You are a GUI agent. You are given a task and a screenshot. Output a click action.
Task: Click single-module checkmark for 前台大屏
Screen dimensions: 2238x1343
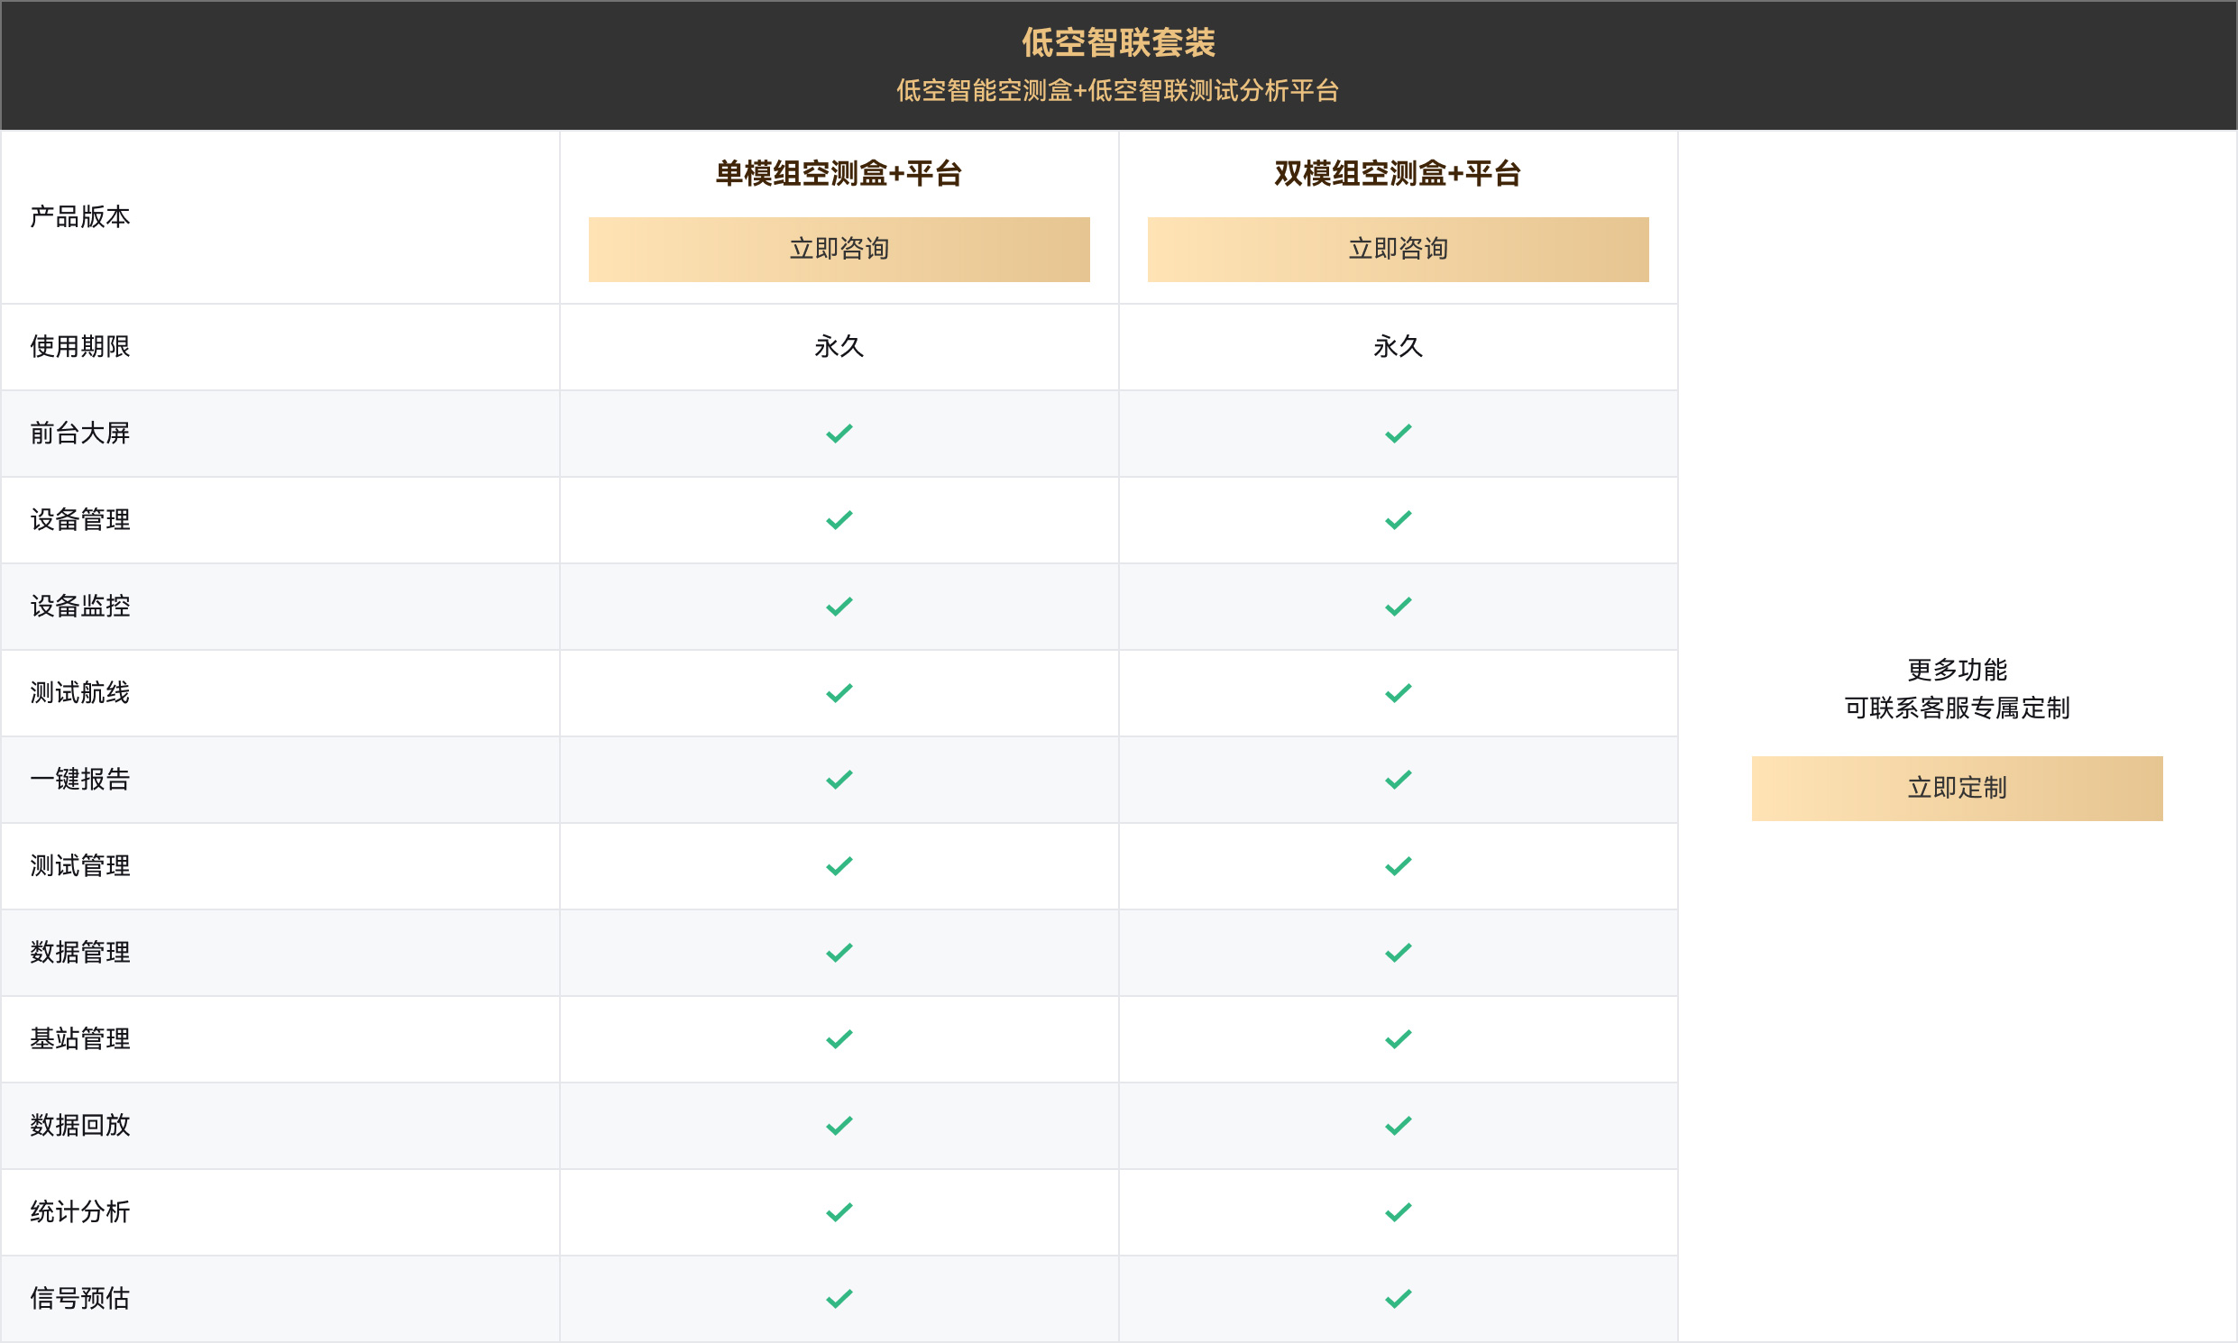coord(839,434)
